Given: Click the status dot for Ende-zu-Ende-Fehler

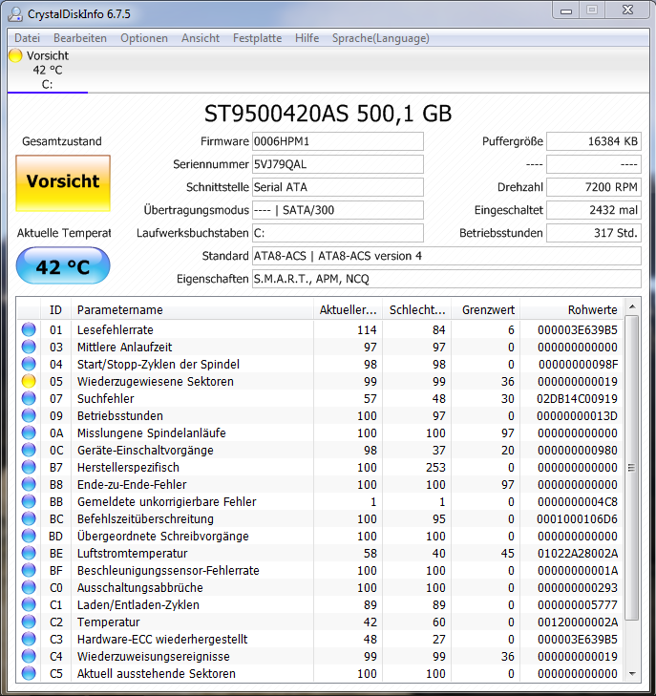Looking at the screenshot, I should point(29,484).
